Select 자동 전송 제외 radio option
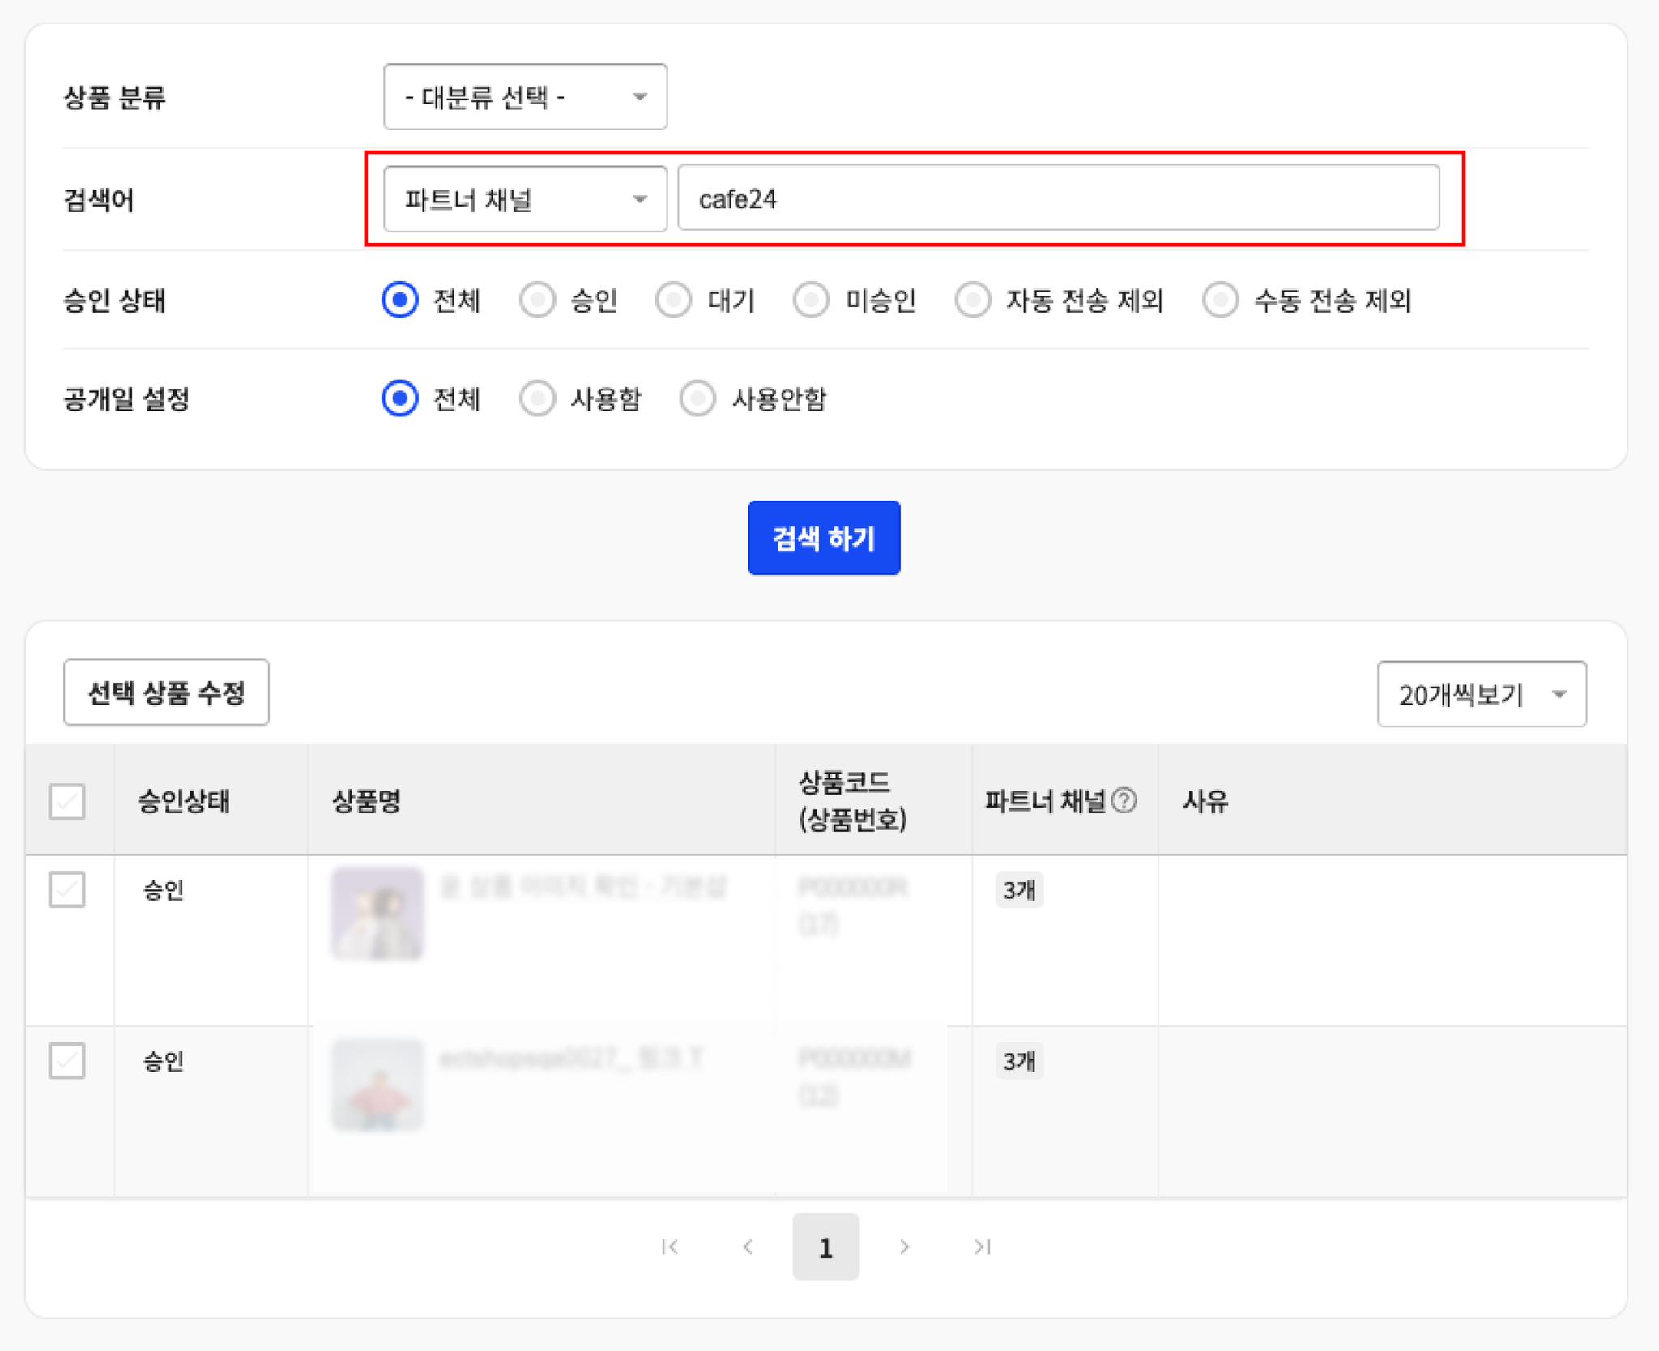The width and height of the screenshot is (1659, 1351). click(973, 300)
